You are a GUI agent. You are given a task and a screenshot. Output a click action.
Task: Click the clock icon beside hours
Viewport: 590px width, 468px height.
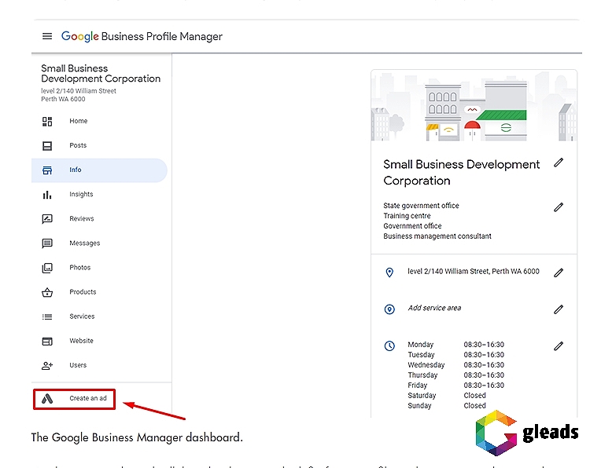(x=389, y=346)
